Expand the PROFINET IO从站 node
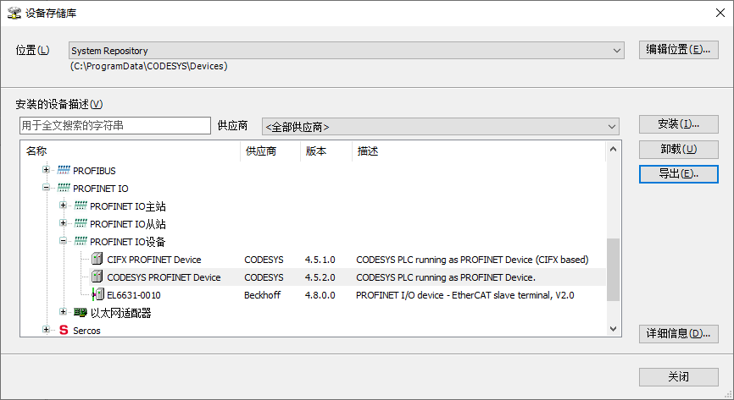The width and height of the screenshot is (734, 400). point(63,223)
